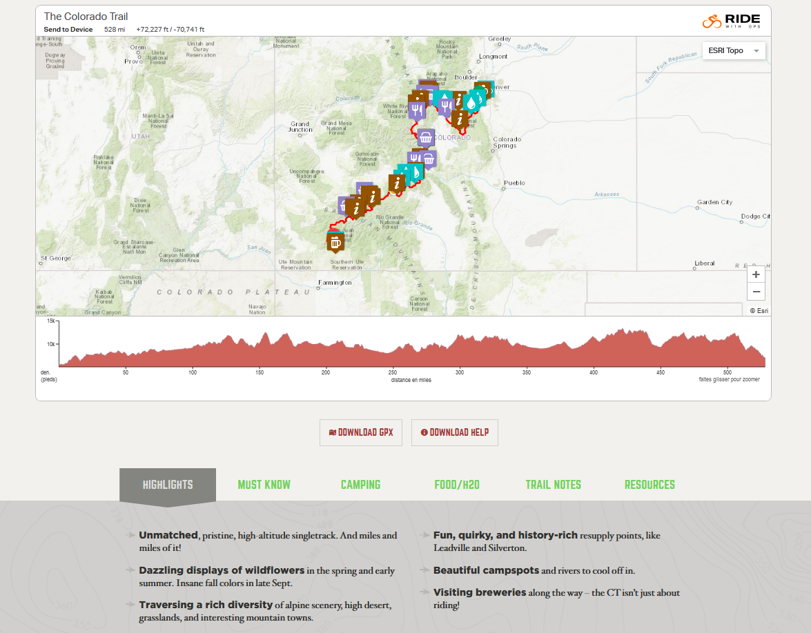Image resolution: width=811 pixels, height=633 pixels.
Task: Select the Highlights tab
Action: tap(168, 485)
